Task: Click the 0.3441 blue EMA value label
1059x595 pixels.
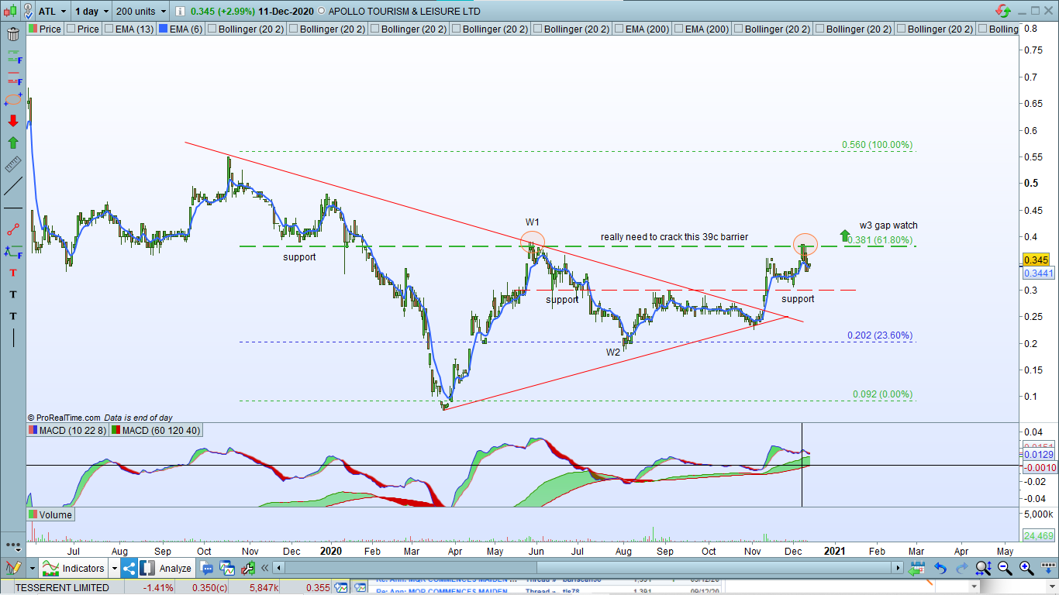Action: click(x=1037, y=274)
